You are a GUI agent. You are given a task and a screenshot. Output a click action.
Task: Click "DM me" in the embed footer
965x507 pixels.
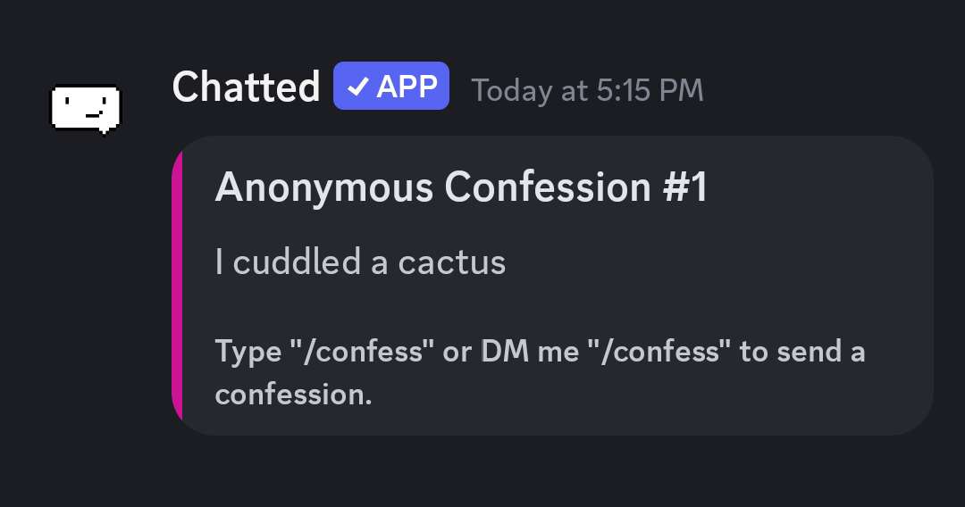pyautogui.click(x=530, y=352)
